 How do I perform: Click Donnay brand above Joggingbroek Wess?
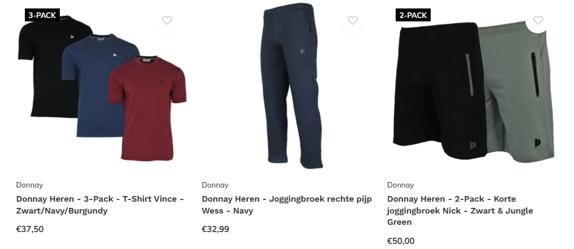[x=215, y=185]
